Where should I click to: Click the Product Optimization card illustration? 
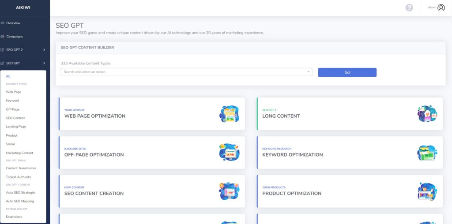427,191
